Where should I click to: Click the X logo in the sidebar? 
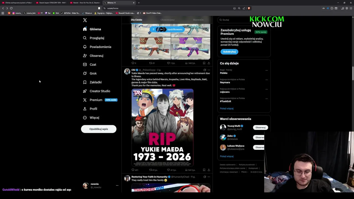point(85,20)
